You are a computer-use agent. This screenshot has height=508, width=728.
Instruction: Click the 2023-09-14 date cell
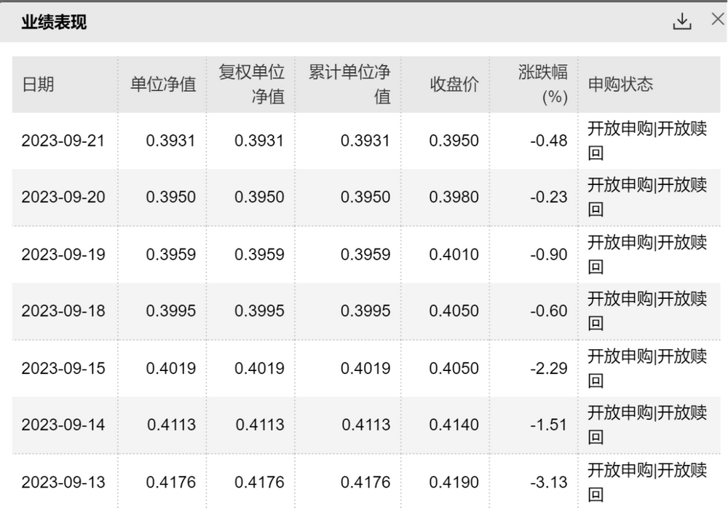[x=63, y=424]
